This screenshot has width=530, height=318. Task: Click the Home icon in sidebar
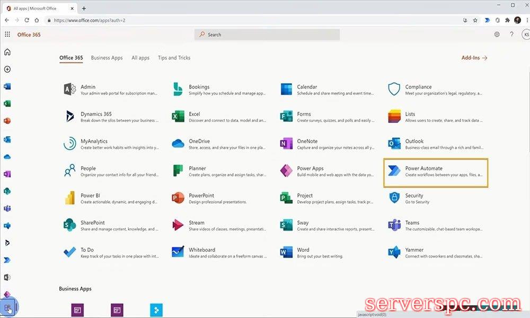[7, 52]
